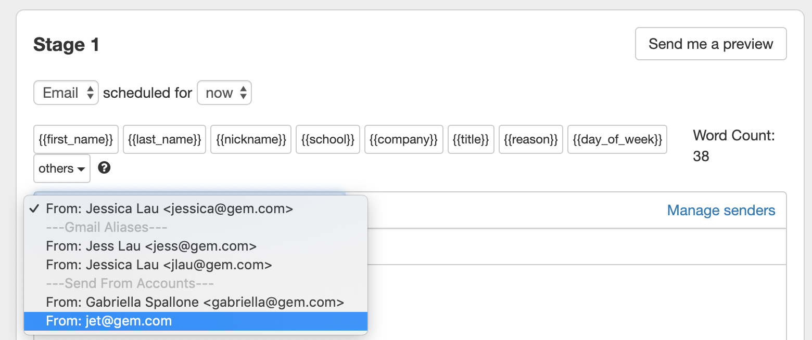Insert the {{company}} token
Screen dimensions: 812x340
[x=404, y=139]
